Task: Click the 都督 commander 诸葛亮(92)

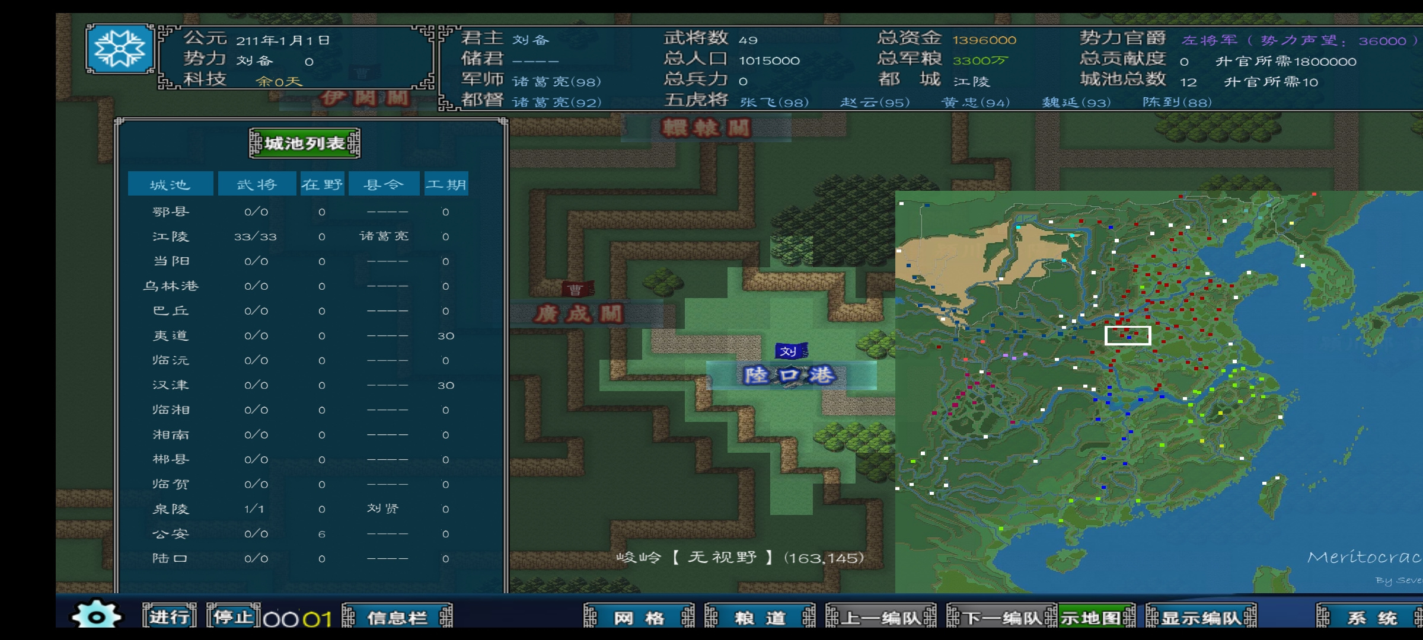Action: [557, 102]
